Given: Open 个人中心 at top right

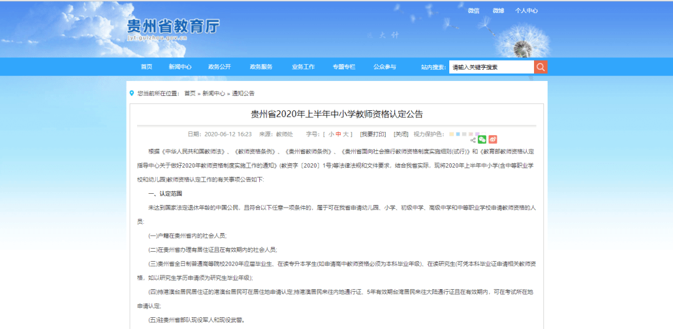Looking at the screenshot, I should pos(527,11).
